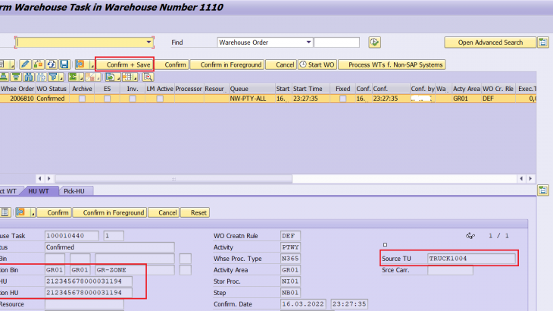Open the dropdown arrow beside the export icon
Screen dimensions: 553x311
click(118, 77)
